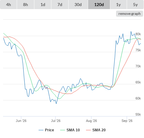
Task: Click the Jul '26 axis label
Action: tap(56, 121)
